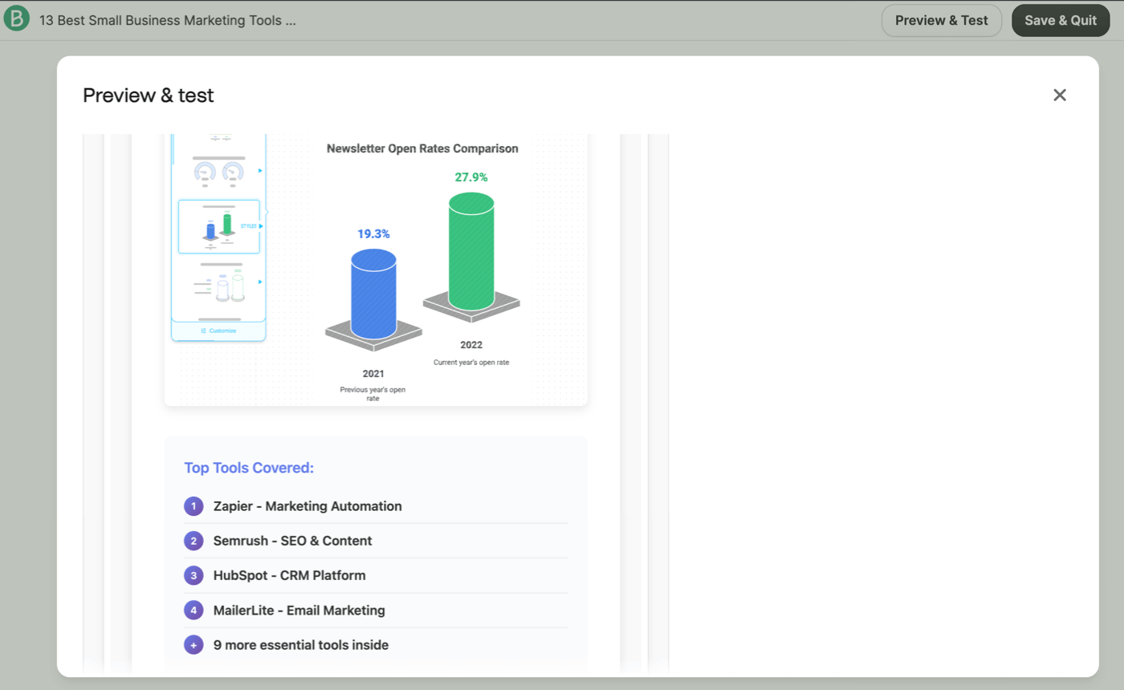Screen dimensions: 1124x690
Task: Open Preview & Test from top bar
Action: 941,20
